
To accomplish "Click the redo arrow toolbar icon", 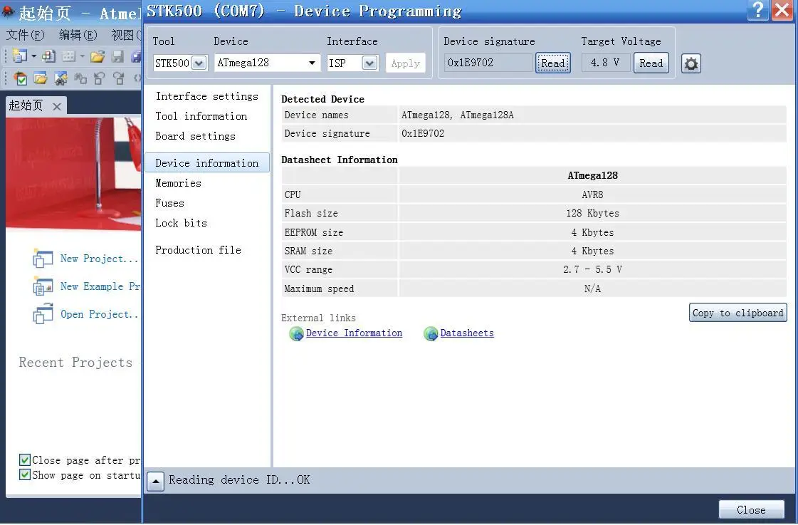I will click(x=119, y=78).
